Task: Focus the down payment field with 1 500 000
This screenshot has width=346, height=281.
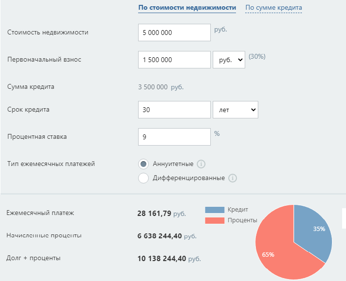Action: [174, 60]
